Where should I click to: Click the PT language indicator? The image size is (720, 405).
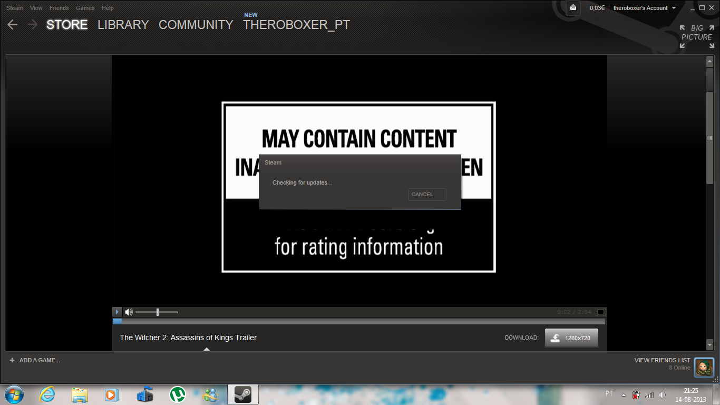coord(609,393)
